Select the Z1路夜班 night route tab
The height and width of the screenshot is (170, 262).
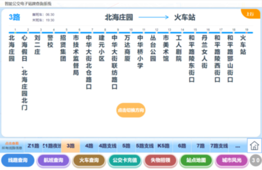coord(52,146)
